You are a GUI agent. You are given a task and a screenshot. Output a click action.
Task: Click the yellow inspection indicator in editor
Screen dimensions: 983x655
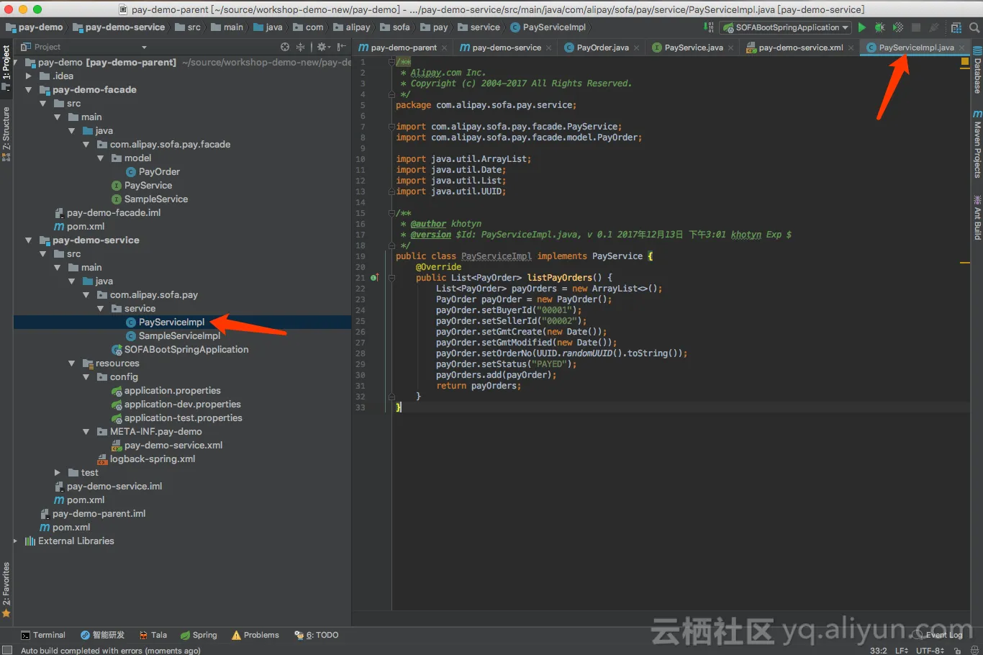[965, 62]
